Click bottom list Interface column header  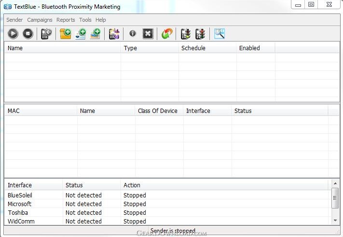click(x=33, y=185)
